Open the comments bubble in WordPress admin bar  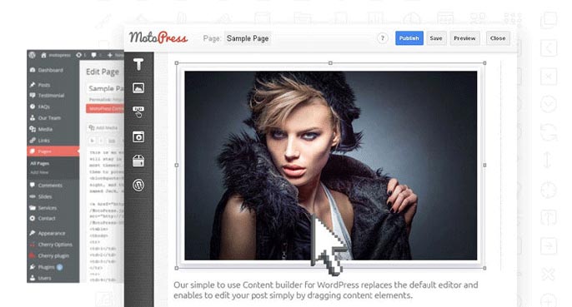click(x=93, y=55)
